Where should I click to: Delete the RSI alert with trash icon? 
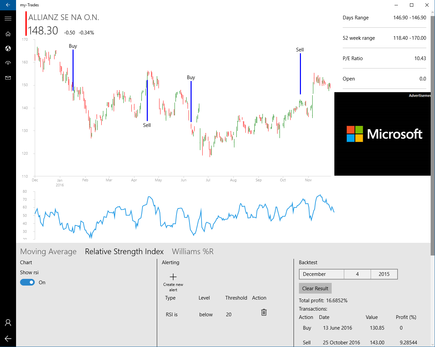tap(264, 312)
